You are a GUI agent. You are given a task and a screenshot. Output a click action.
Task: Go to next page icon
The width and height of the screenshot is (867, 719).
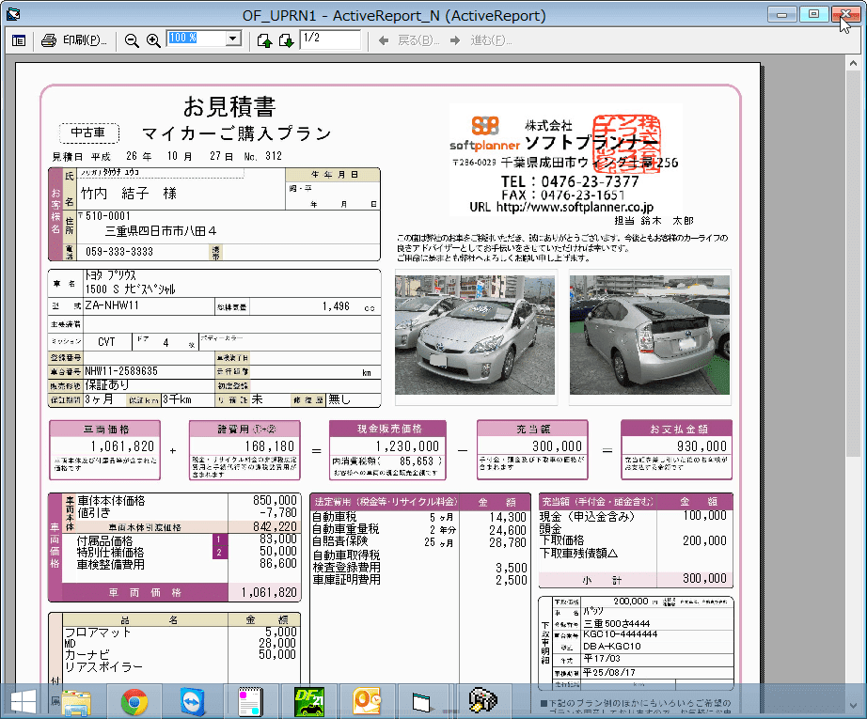(287, 40)
